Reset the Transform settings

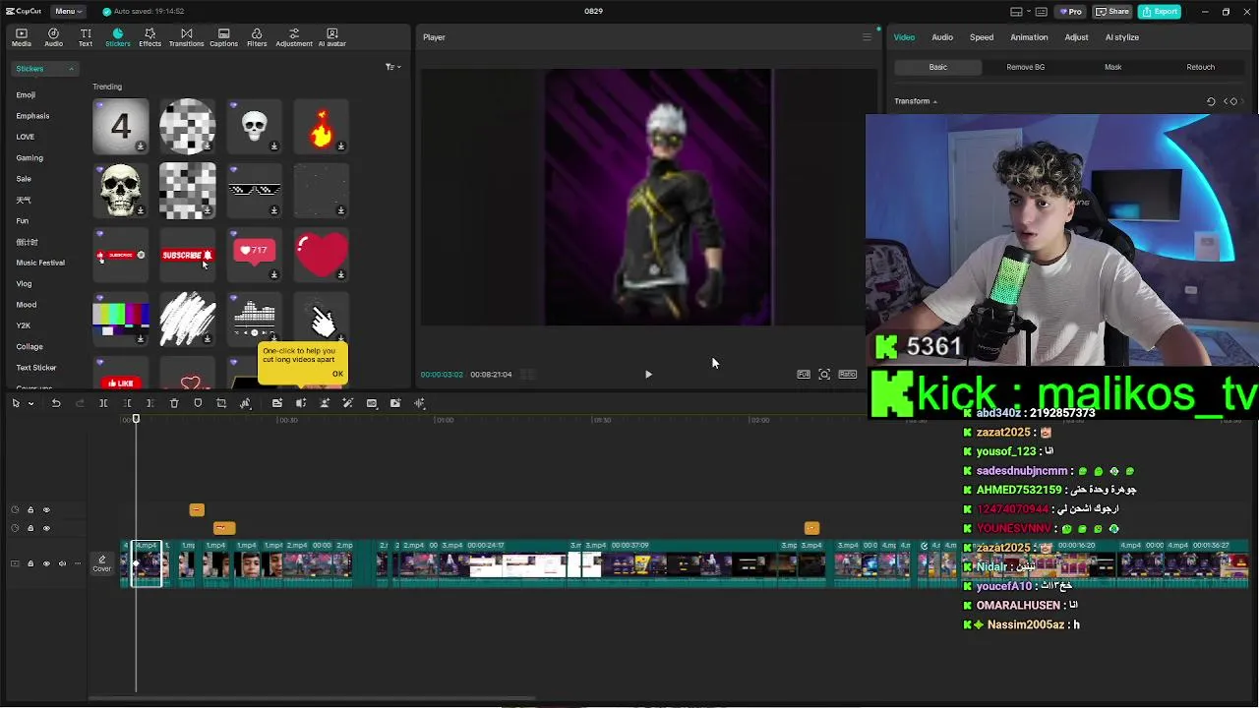click(1211, 101)
